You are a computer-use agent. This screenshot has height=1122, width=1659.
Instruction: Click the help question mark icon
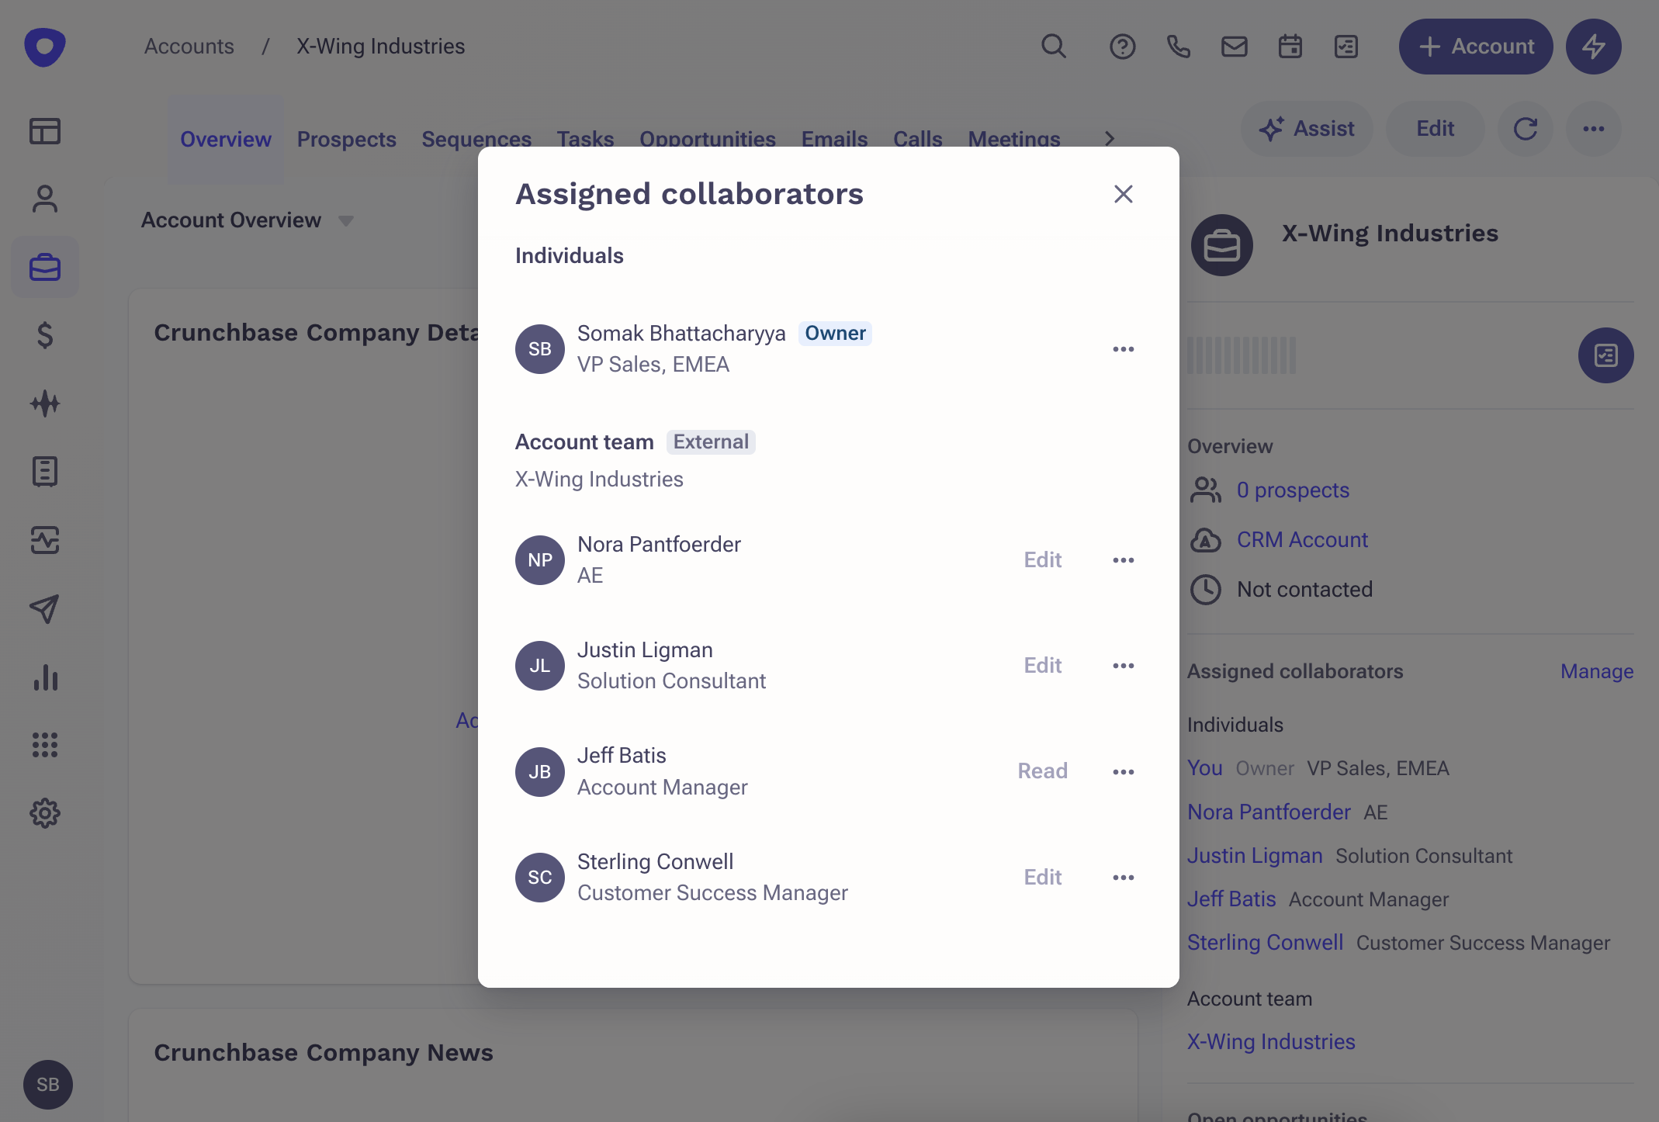[1122, 47]
